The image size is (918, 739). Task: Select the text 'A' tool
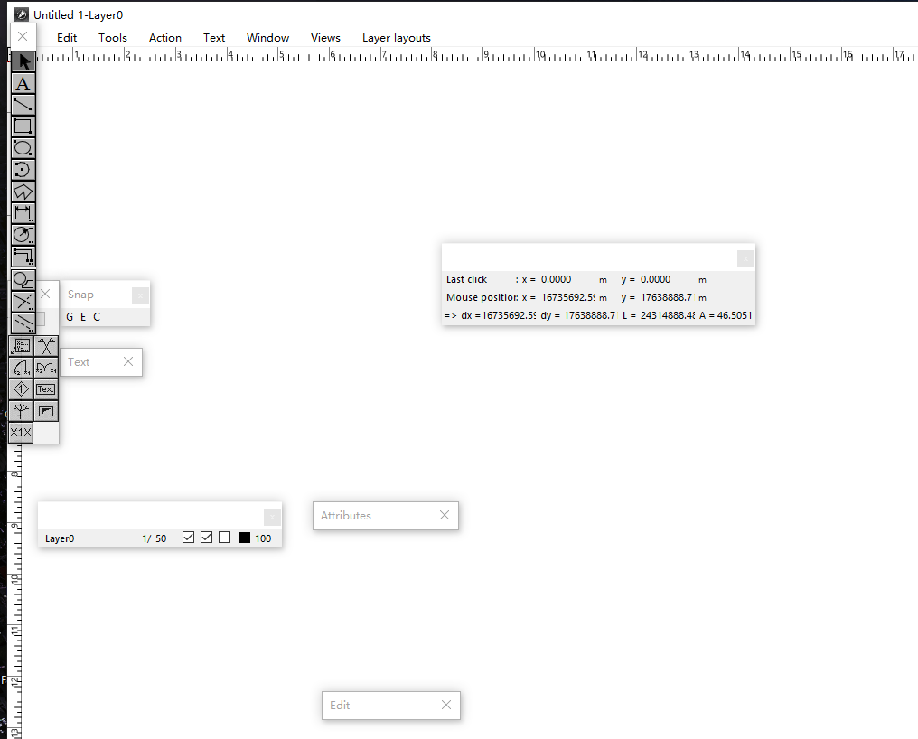[23, 83]
